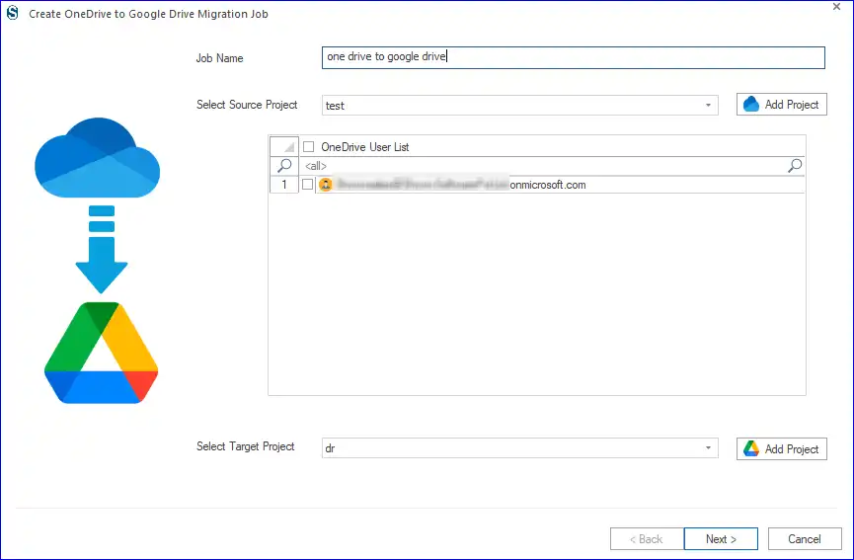Image resolution: width=854 pixels, height=560 pixels.
Task: Click the < Back button
Action: tap(647, 538)
